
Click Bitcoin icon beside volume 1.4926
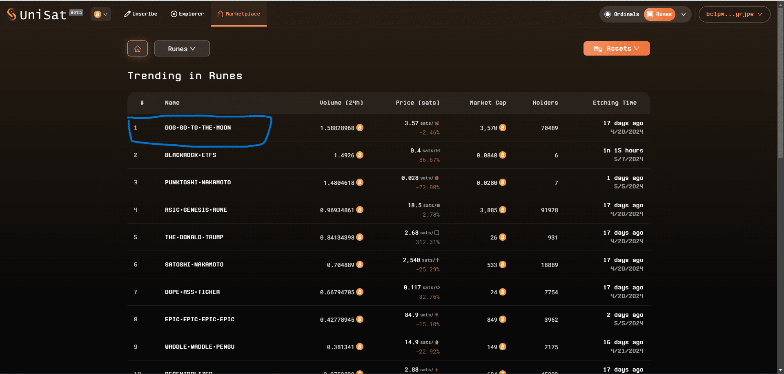point(360,155)
